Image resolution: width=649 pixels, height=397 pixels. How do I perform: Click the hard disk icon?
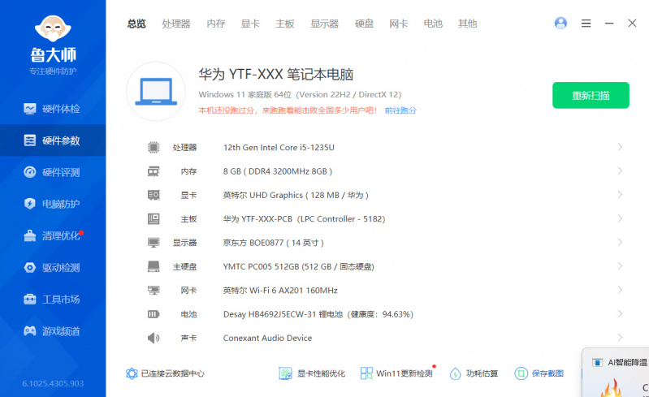point(154,266)
